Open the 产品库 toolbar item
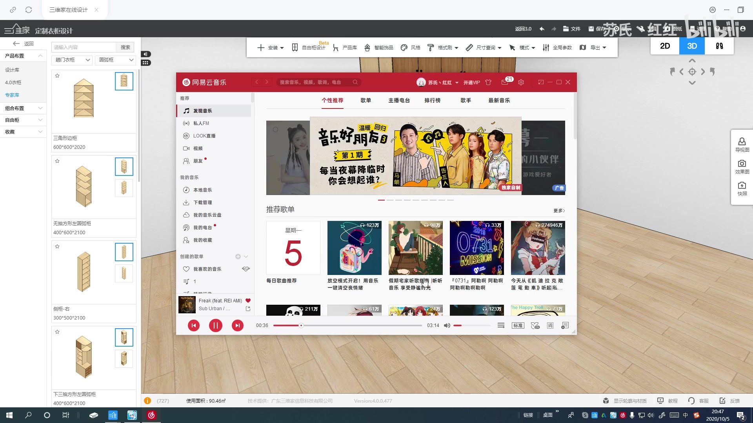753x423 pixels. coord(345,48)
